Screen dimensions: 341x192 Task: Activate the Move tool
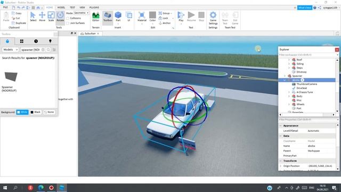(x=42, y=17)
